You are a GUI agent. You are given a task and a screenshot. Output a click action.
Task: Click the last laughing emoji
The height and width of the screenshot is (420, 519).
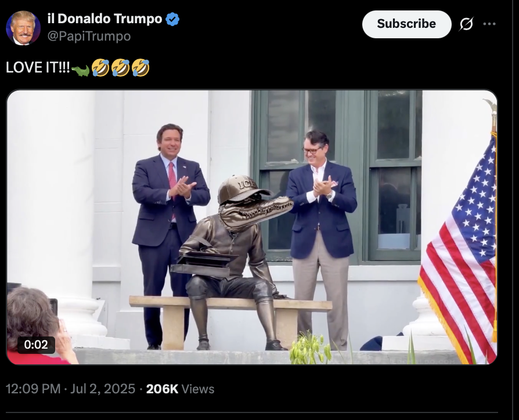point(140,68)
